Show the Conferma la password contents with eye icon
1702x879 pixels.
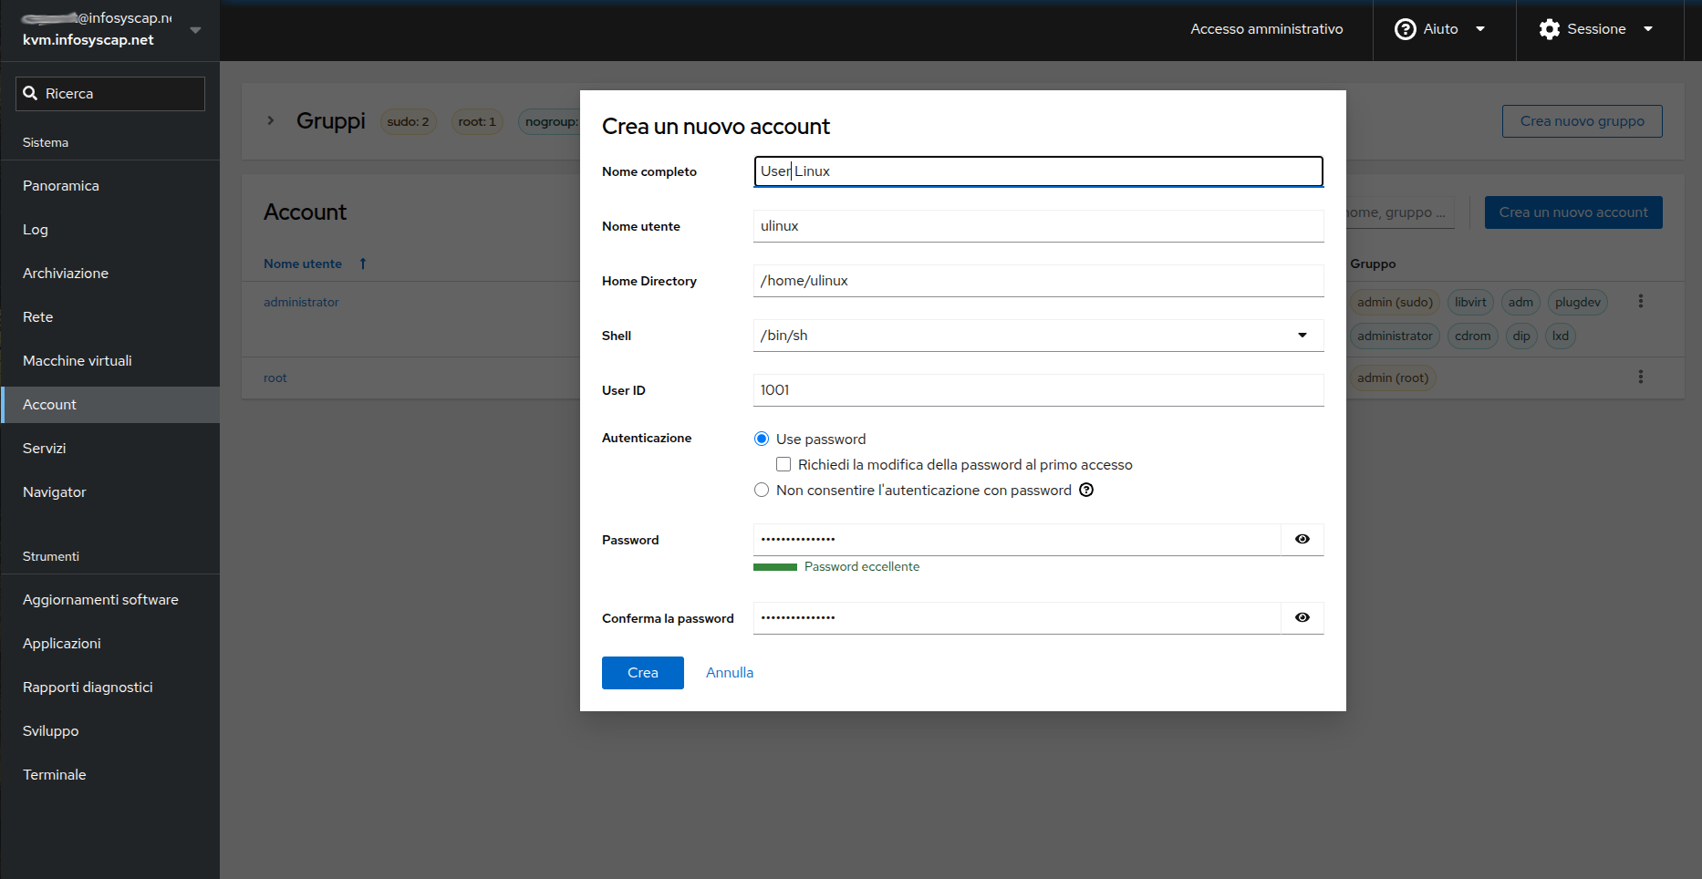click(1302, 617)
